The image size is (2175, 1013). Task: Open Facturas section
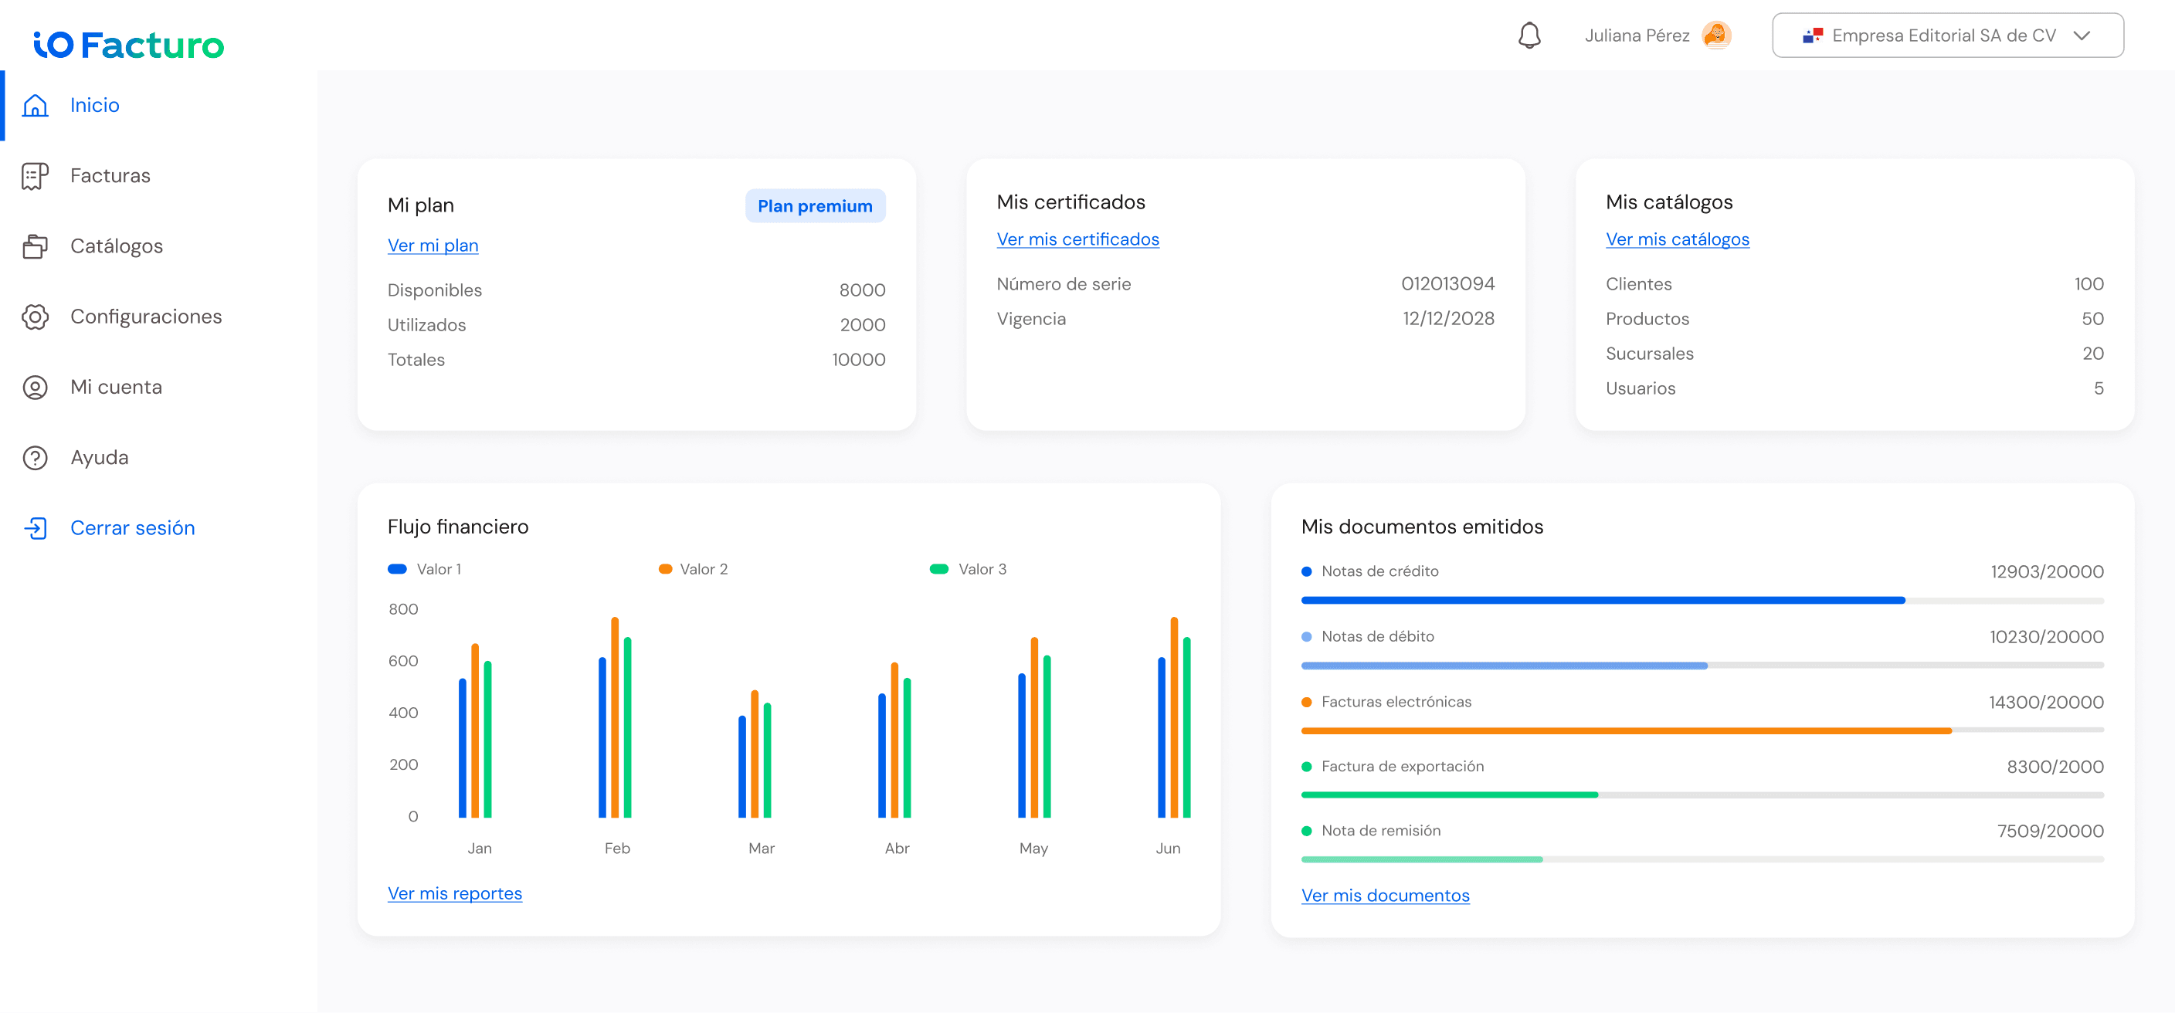pos(110,175)
